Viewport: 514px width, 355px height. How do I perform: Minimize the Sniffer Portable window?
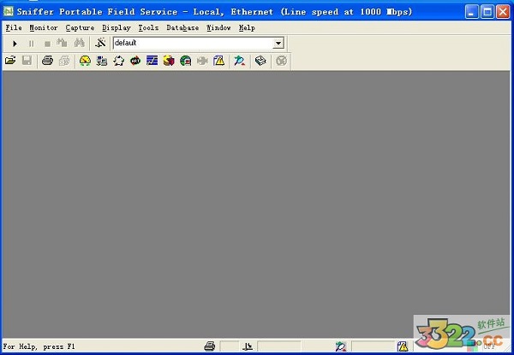tap(472, 12)
